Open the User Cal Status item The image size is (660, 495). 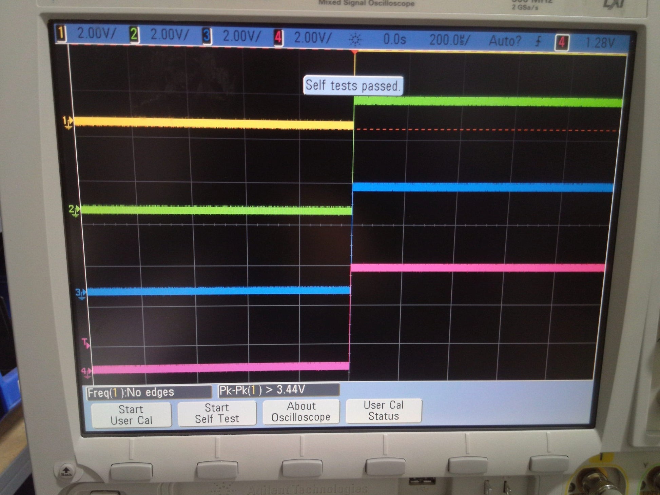(x=384, y=411)
